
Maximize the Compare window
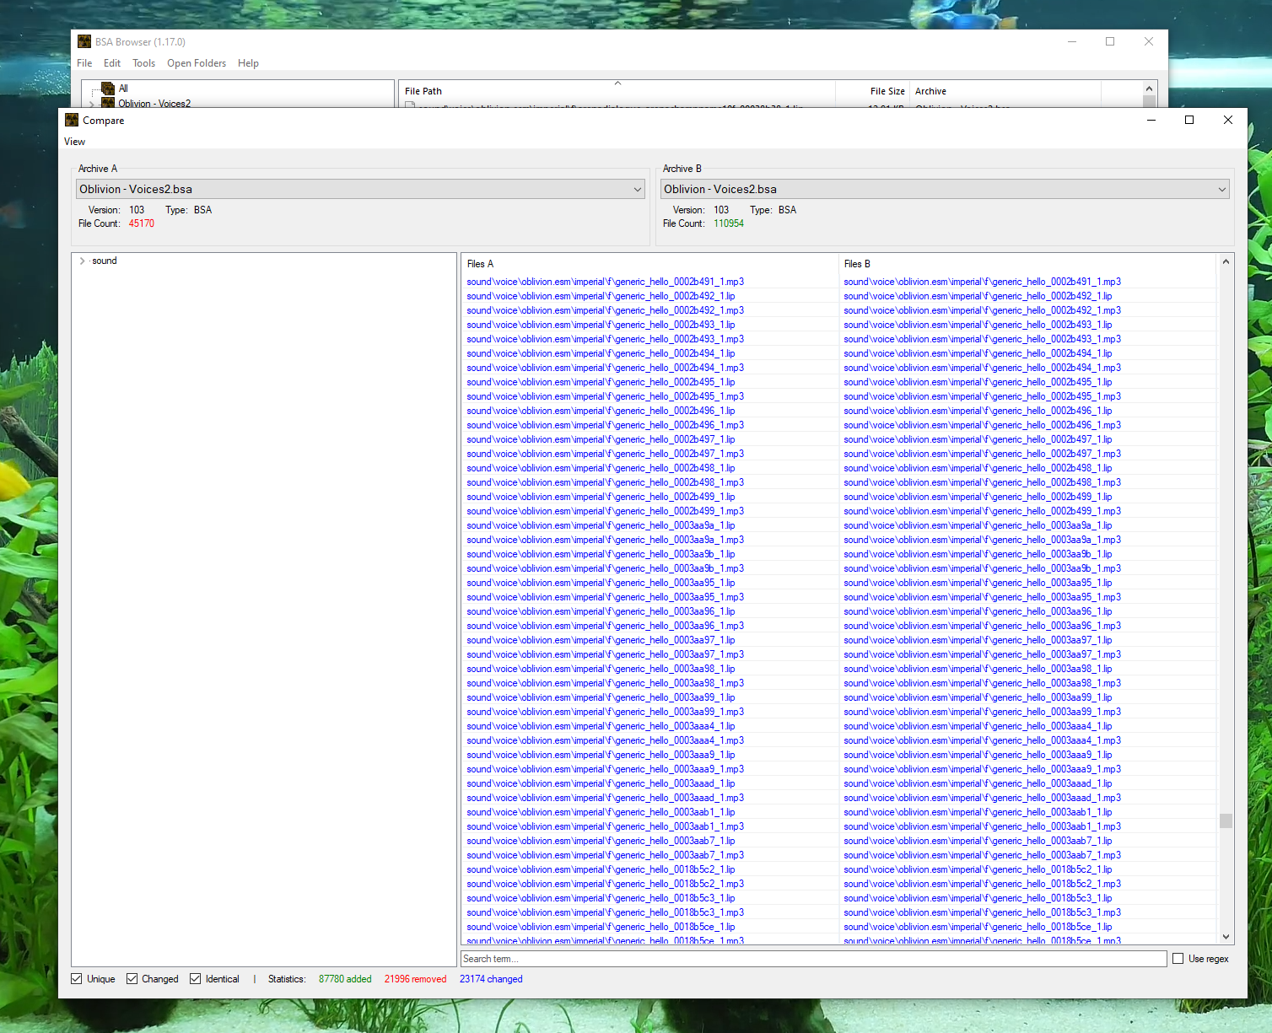(x=1189, y=120)
